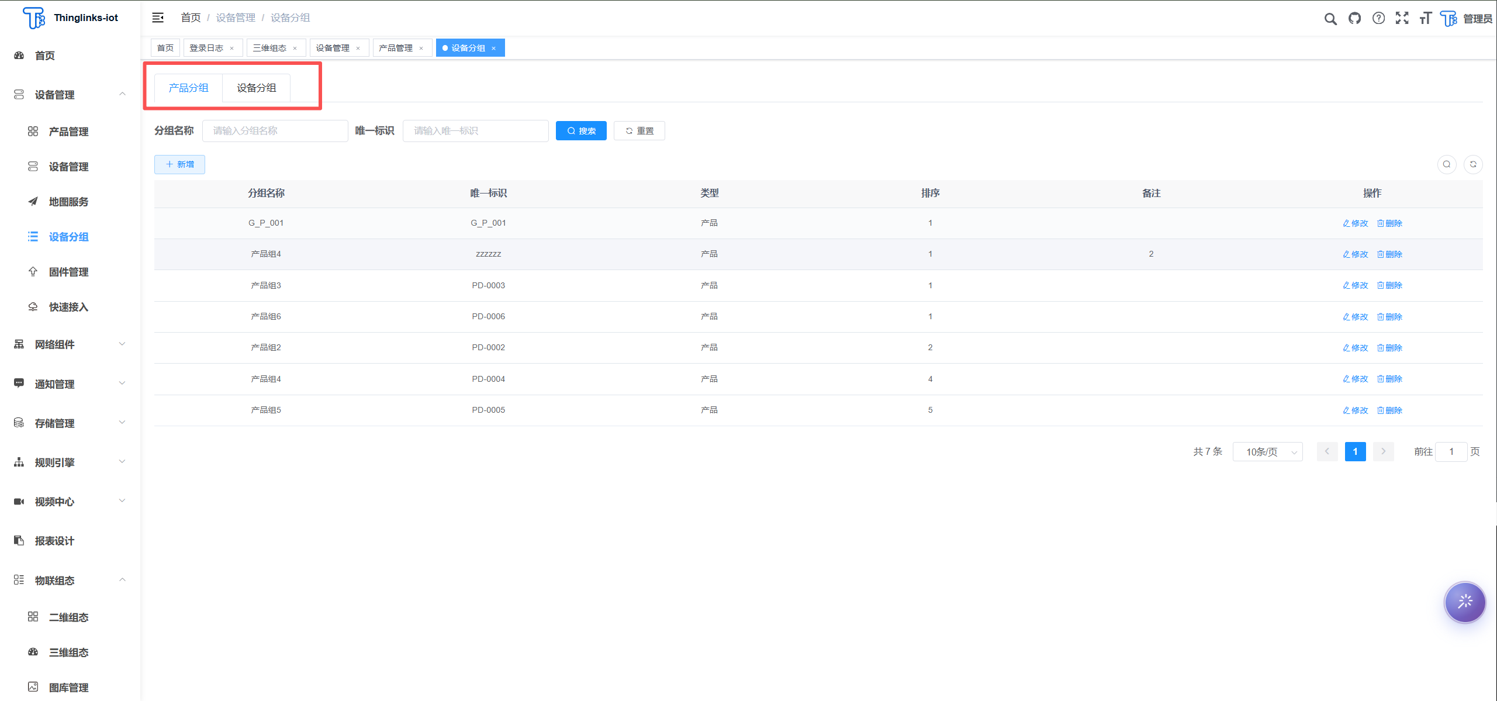Screen dimensions: 1497x701
Task: Click the 首页 dashboard icon in sidebar
Action: [19, 56]
